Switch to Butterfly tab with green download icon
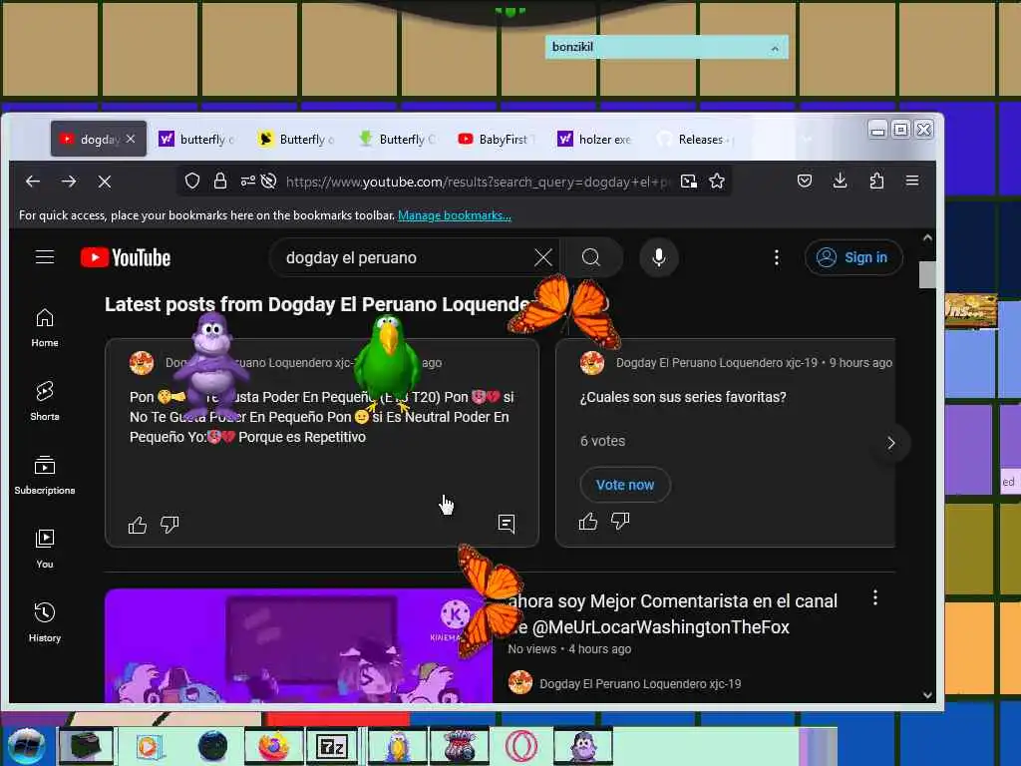This screenshot has height=766, width=1021. click(x=397, y=139)
